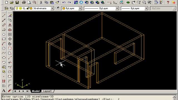The width and height of the screenshot is (178, 100).
Task: Choose the Fillet modify tool
Action: 10,86
